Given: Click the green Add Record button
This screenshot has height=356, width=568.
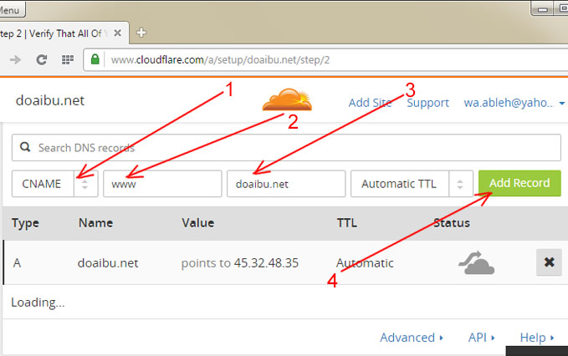Looking at the screenshot, I should pos(519,183).
